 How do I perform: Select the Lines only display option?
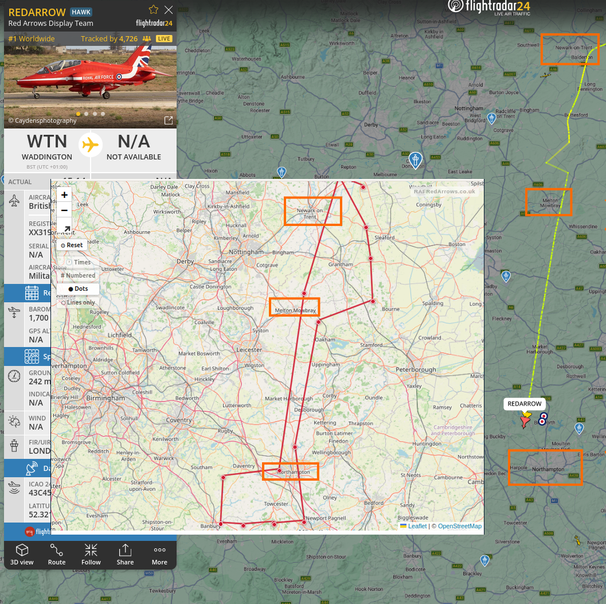[x=77, y=302]
